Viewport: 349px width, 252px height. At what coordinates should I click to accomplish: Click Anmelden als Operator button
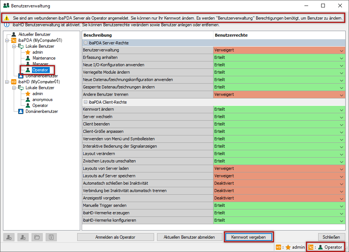coord(115,237)
